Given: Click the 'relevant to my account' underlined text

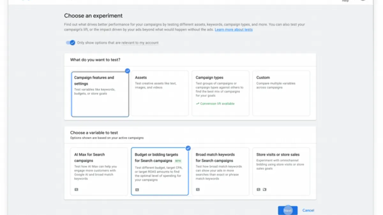Looking at the screenshot, I should click(x=140, y=43).
